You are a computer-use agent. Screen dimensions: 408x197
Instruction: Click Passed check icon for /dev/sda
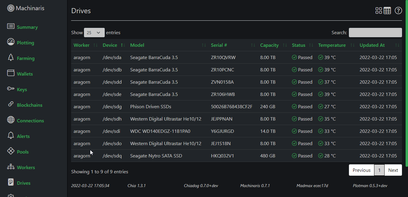tap(294, 57)
